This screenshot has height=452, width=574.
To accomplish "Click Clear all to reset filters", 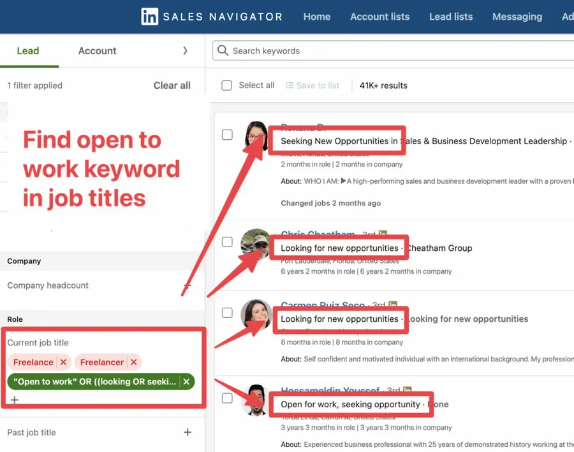I will (172, 85).
